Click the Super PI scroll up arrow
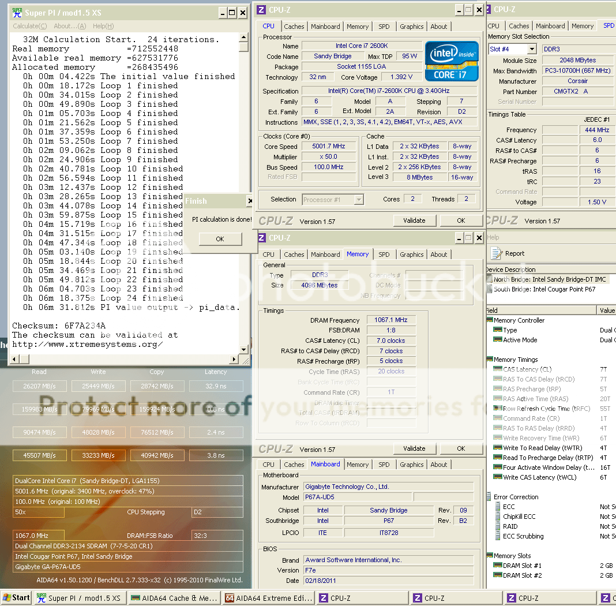 [x=244, y=38]
